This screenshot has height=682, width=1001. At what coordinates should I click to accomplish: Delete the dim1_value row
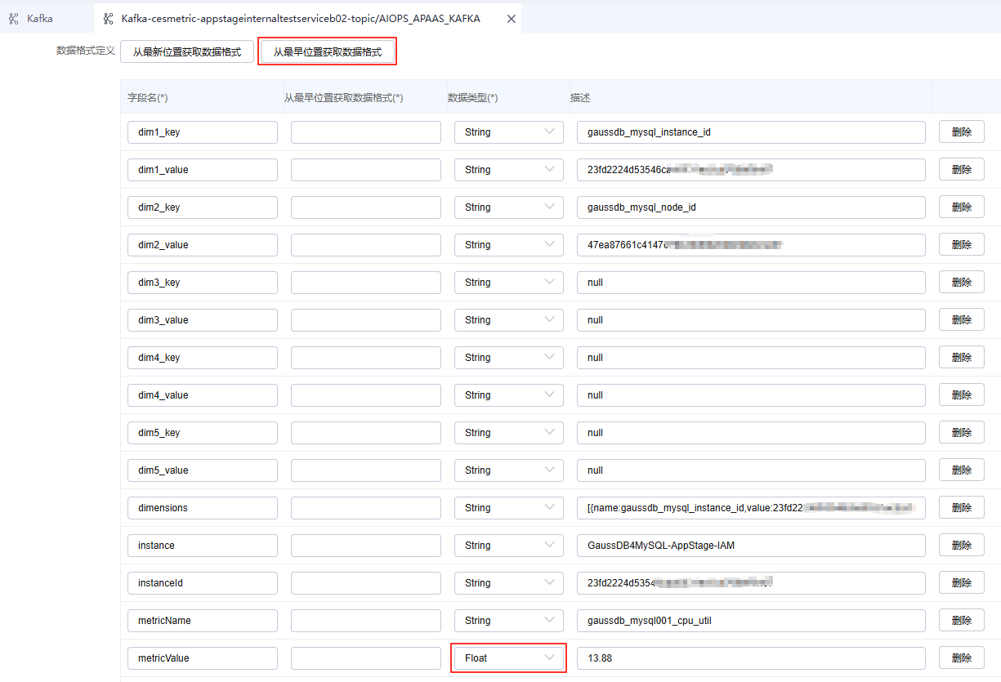[x=961, y=170]
